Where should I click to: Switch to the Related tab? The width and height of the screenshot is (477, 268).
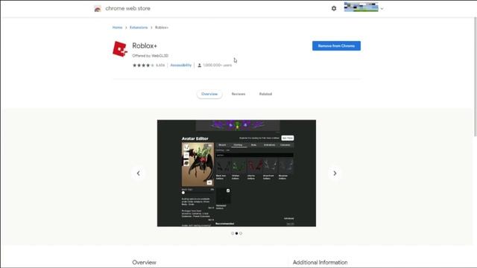point(265,94)
